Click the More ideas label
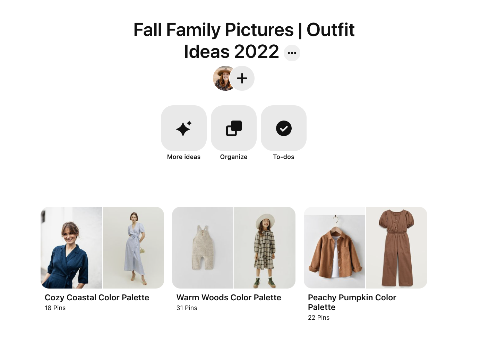Viewport: 489px width, 345px height. pos(184,157)
